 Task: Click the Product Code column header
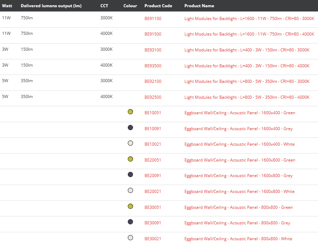(x=158, y=6)
